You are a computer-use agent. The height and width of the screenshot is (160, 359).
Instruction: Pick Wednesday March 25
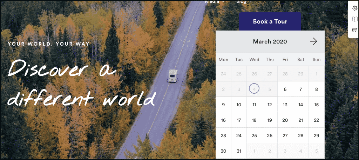[x=254, y=135]
